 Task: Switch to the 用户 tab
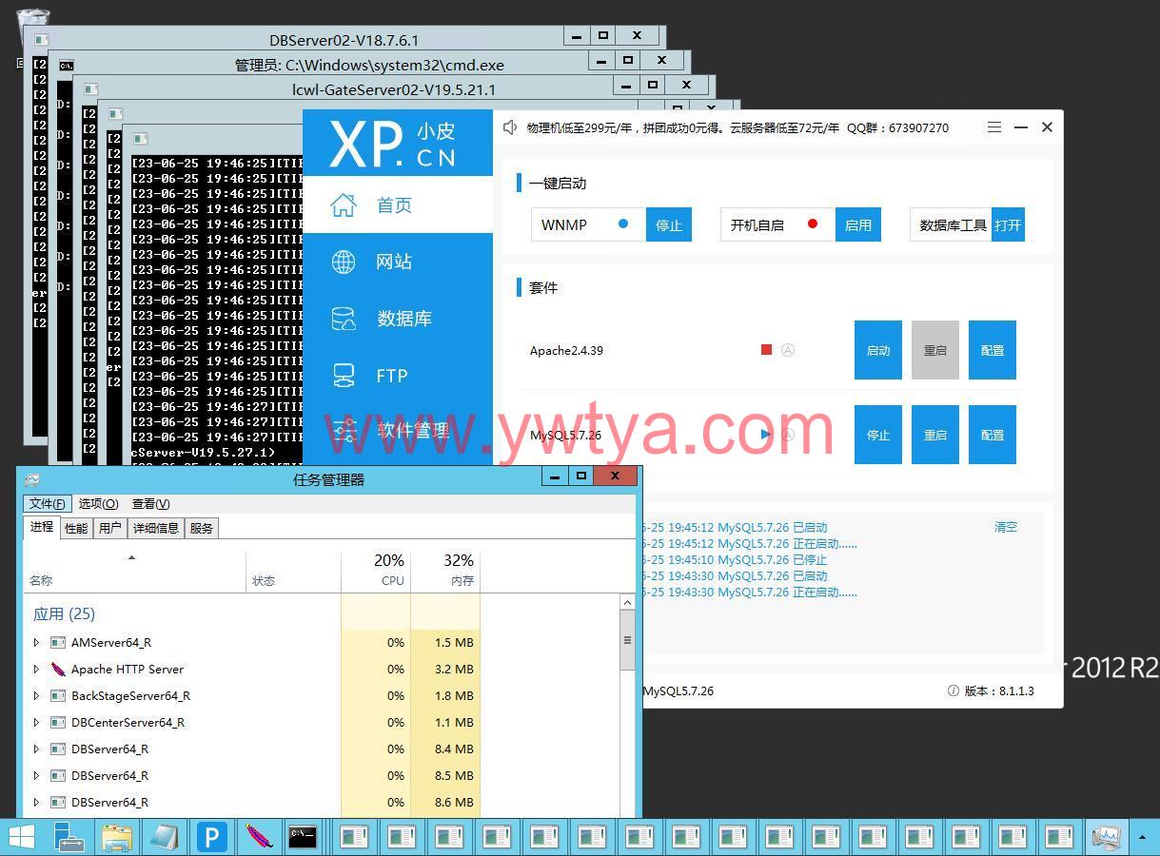point(110,528)
